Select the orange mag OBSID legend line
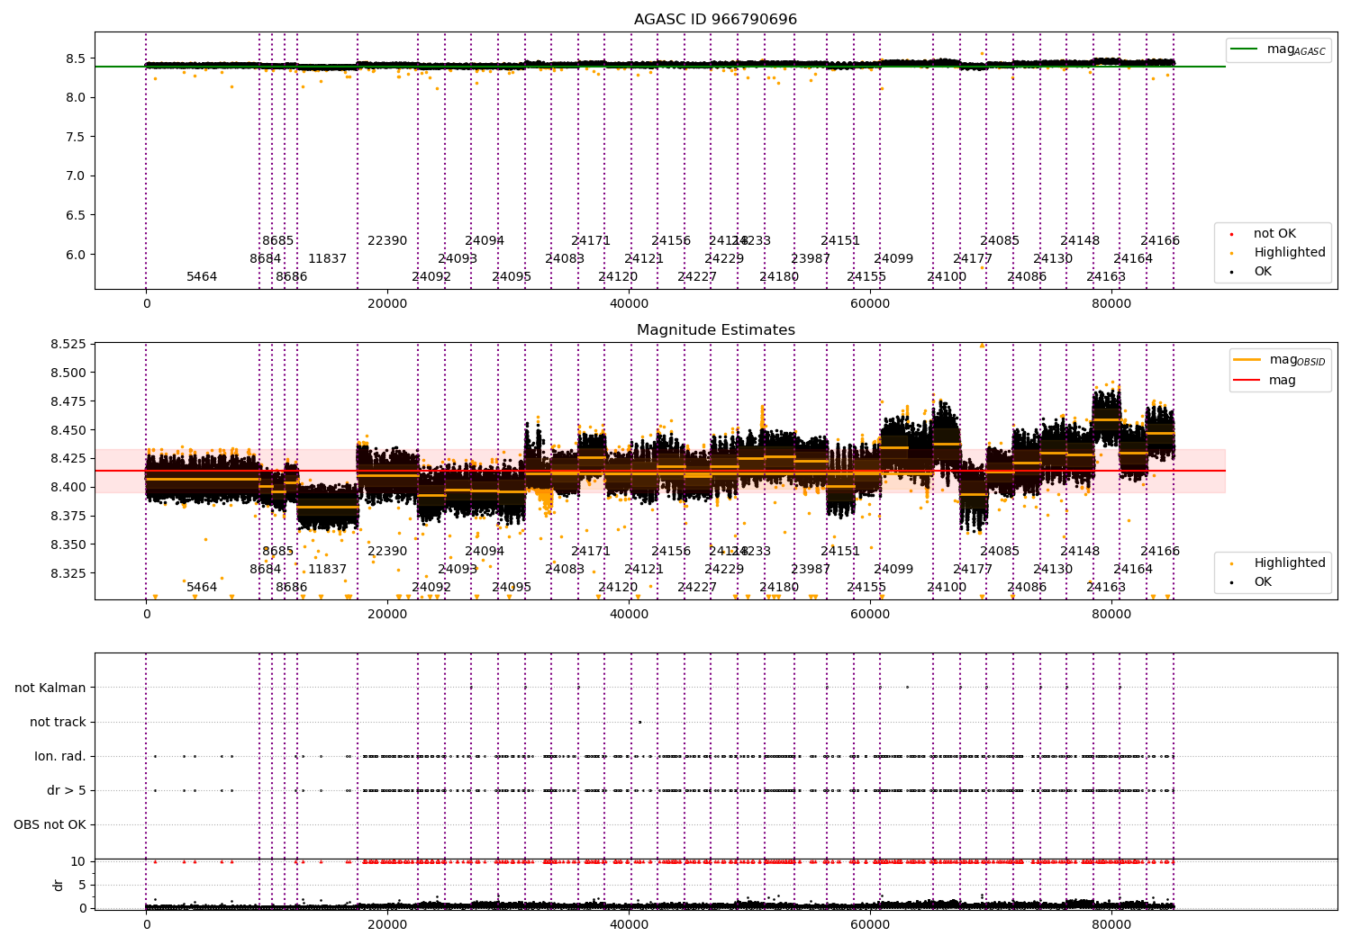 click(x=1247, y=360)
